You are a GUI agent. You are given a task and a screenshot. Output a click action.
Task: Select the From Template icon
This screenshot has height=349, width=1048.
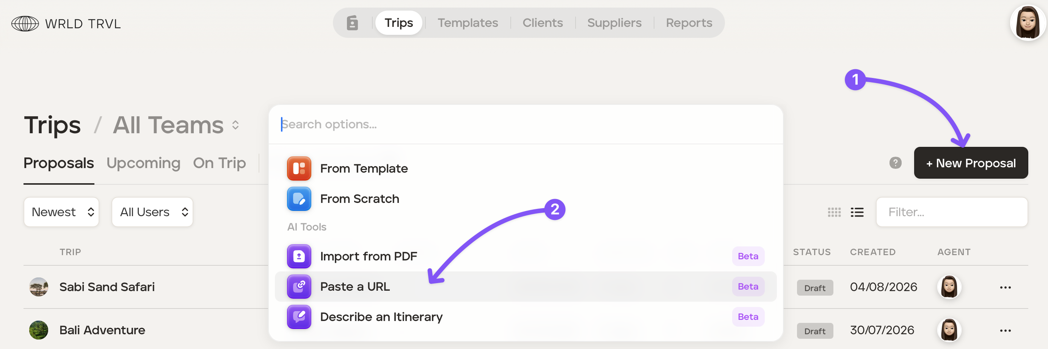[299, 168]
